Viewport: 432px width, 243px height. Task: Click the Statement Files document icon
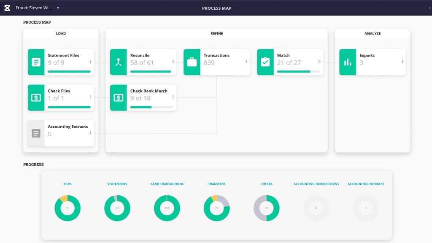pos(36,62)
